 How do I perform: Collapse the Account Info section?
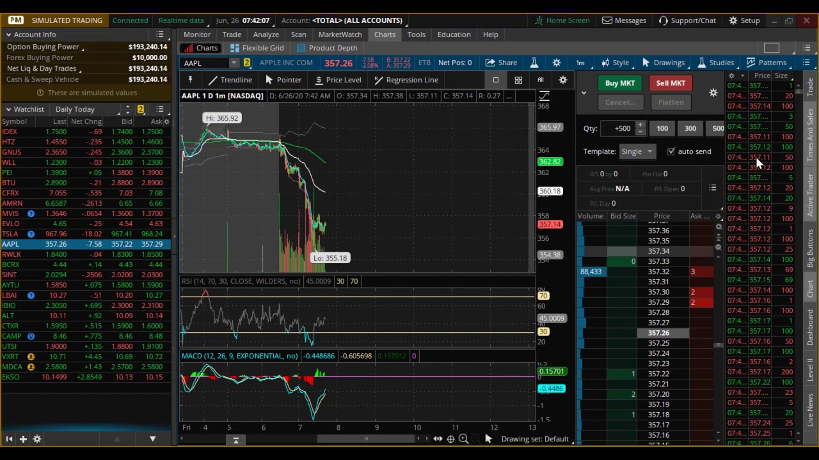click(x=9, y=34)
